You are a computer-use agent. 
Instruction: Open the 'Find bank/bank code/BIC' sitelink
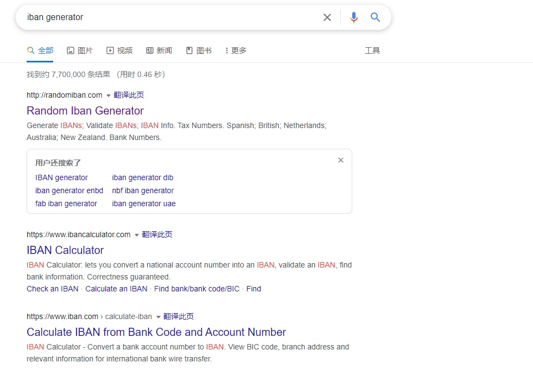tap(197, 289)
